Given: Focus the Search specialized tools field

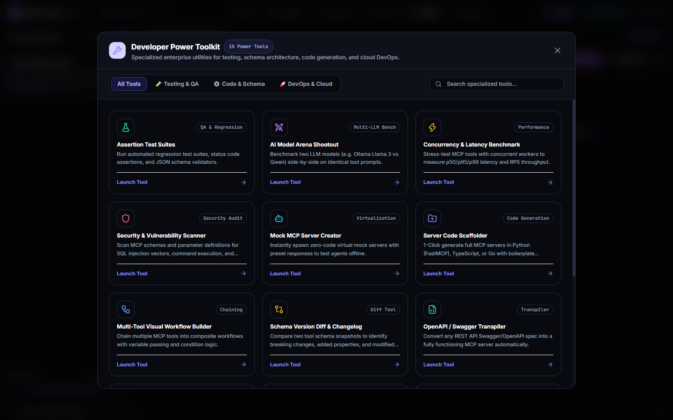Looking at the screenshot, I should (496, 84).
